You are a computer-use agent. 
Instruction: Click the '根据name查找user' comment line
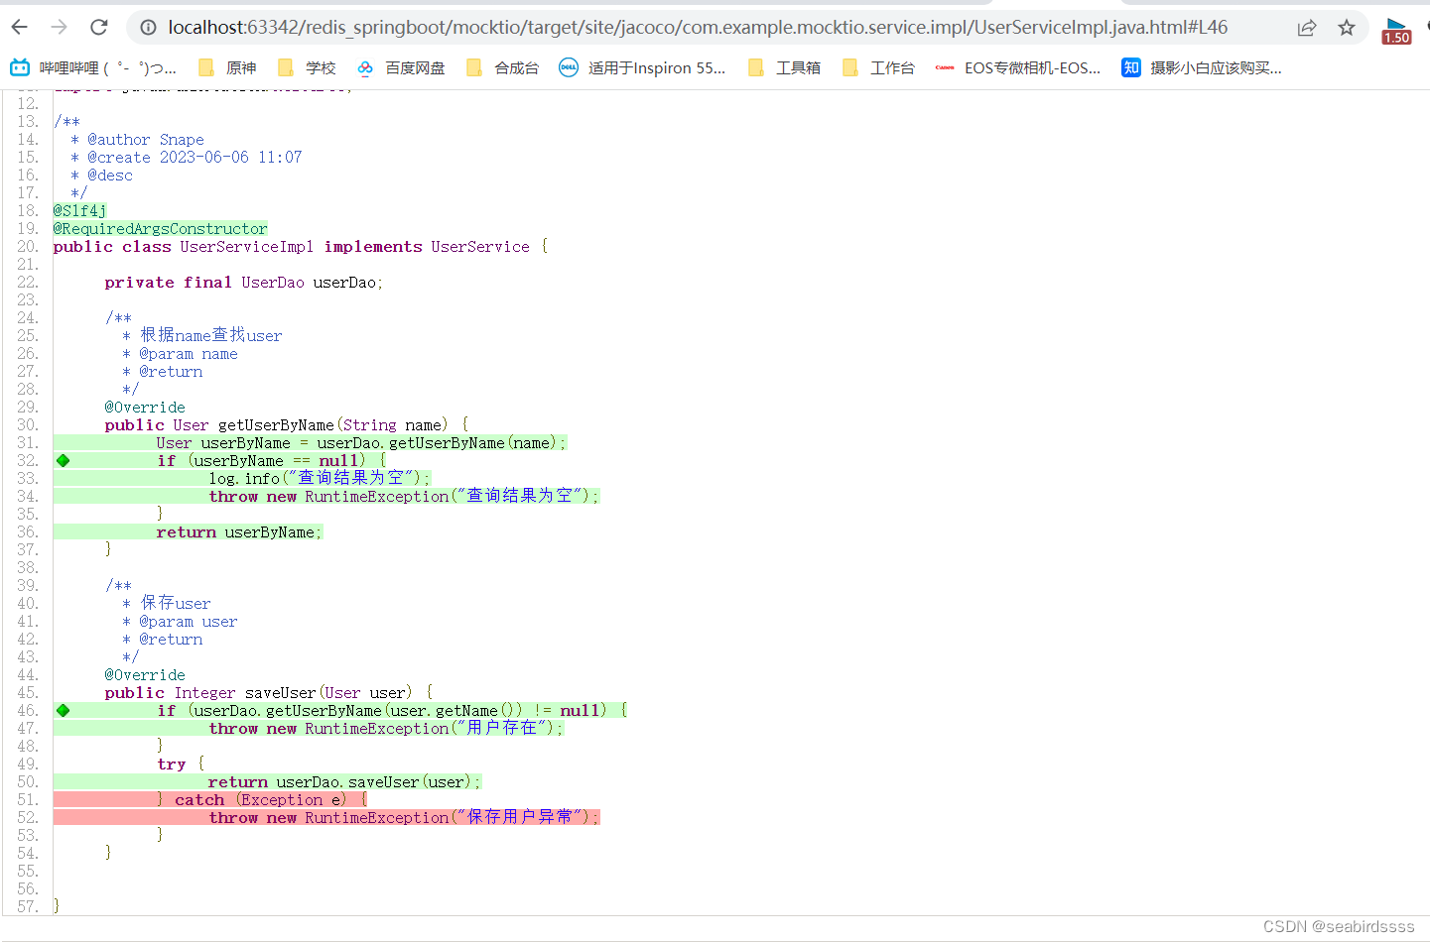point(202,335)
